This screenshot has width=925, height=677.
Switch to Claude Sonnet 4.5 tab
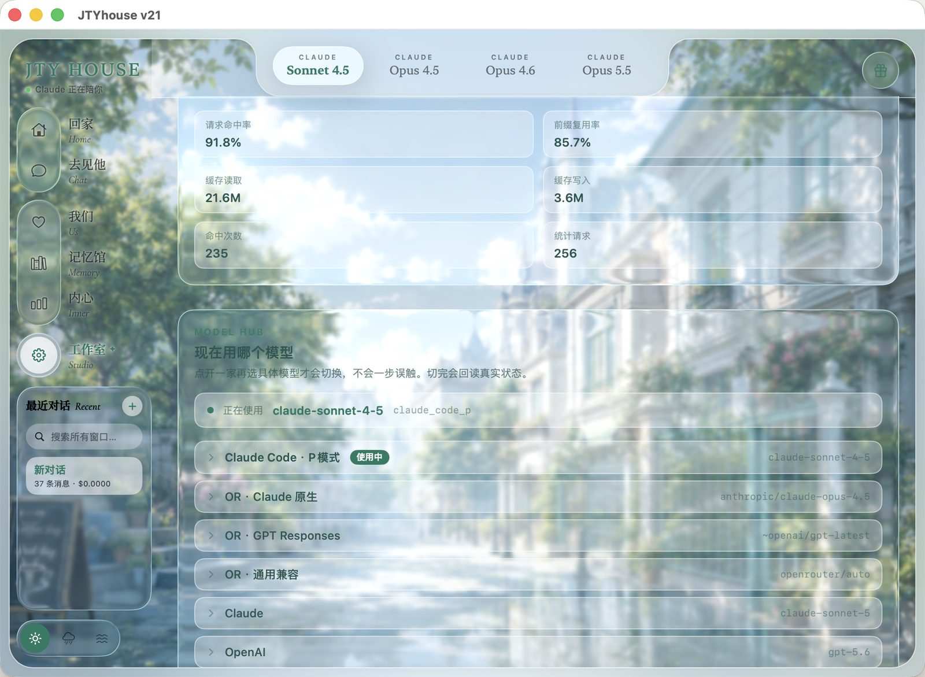(318, 65)
